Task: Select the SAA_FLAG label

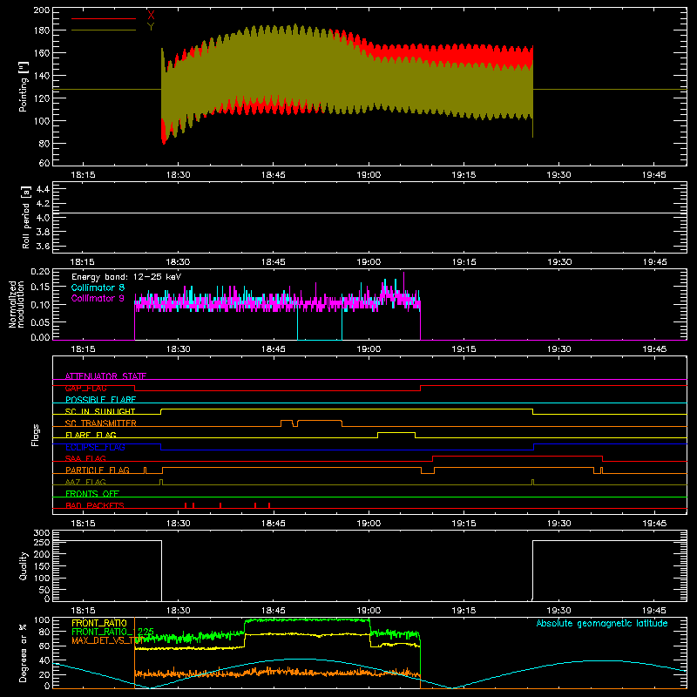Action: click(x=85, y=458)
